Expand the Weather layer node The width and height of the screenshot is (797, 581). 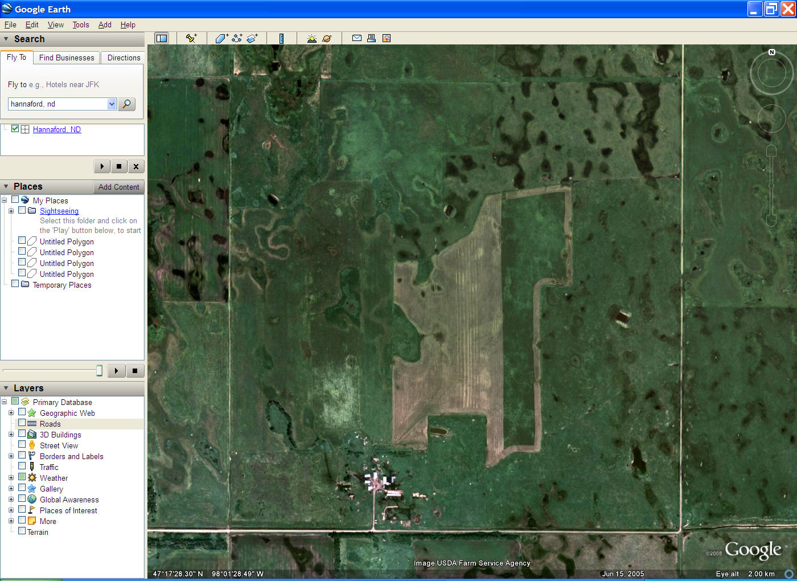[11, 478]
